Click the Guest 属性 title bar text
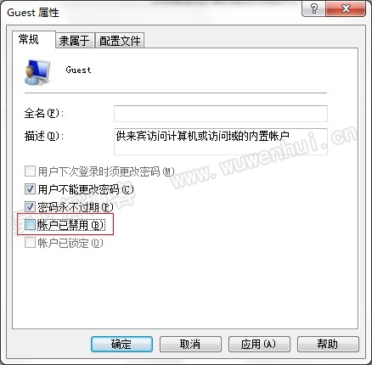The image size is (372, 365). (x=33, y=13)
